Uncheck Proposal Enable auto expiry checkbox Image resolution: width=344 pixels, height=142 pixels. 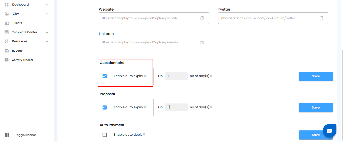[105, 108]
